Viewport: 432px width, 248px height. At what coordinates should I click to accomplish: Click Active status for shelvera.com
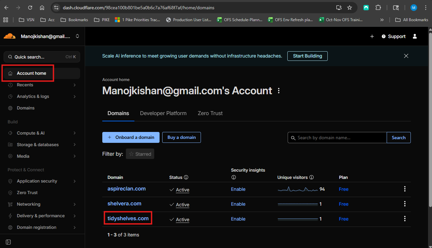point(182,205)
